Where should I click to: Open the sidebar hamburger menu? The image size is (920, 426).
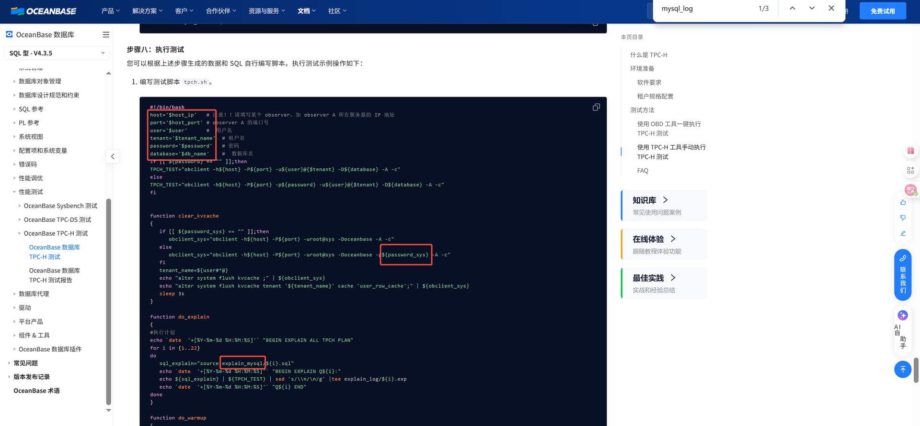[x=106, y=34]
